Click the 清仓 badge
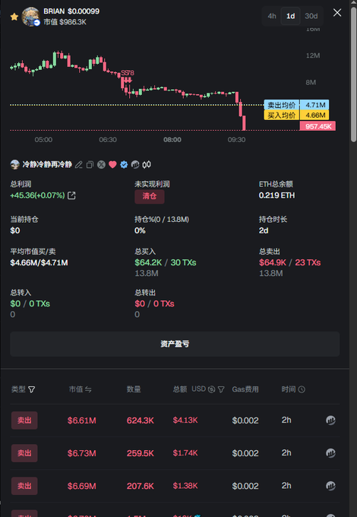 pyautogui.click(x=150, y=196)
